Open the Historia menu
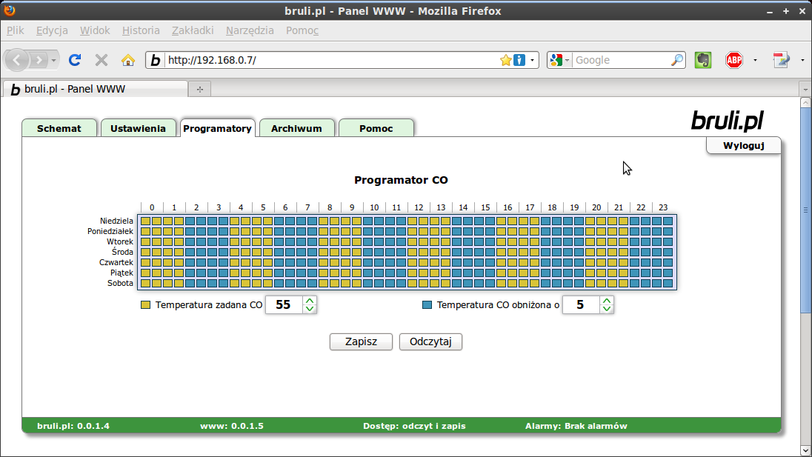 coord(141,30)
